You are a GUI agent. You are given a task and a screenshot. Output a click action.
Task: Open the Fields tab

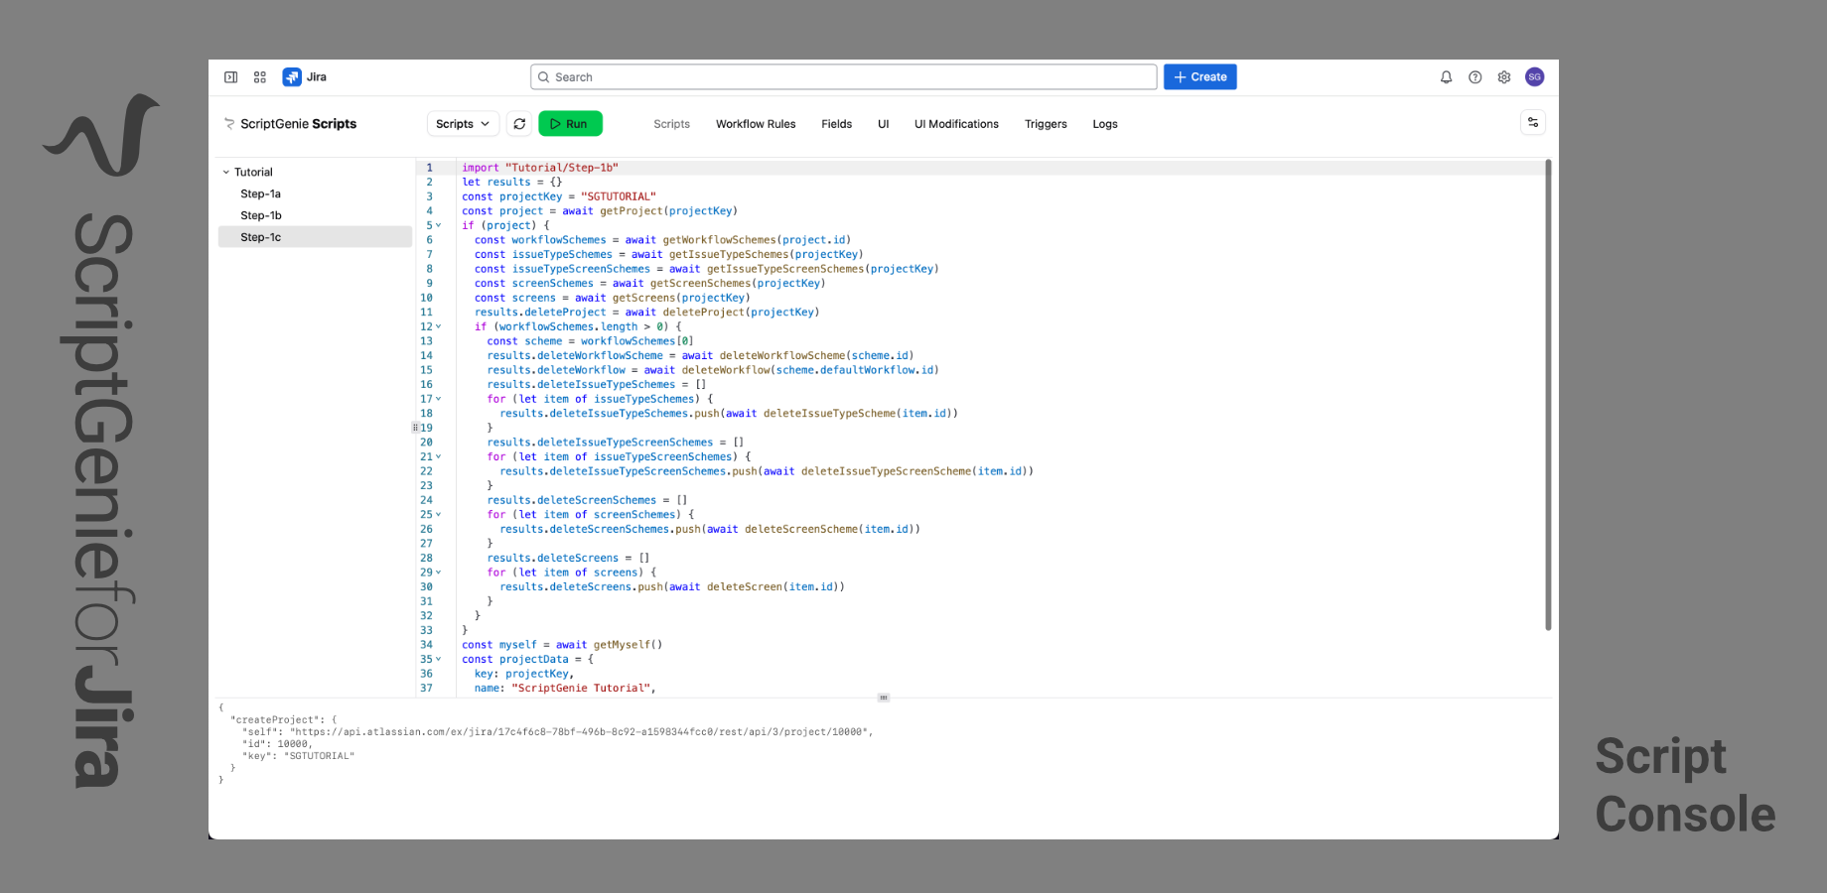(x=837, y=124)
